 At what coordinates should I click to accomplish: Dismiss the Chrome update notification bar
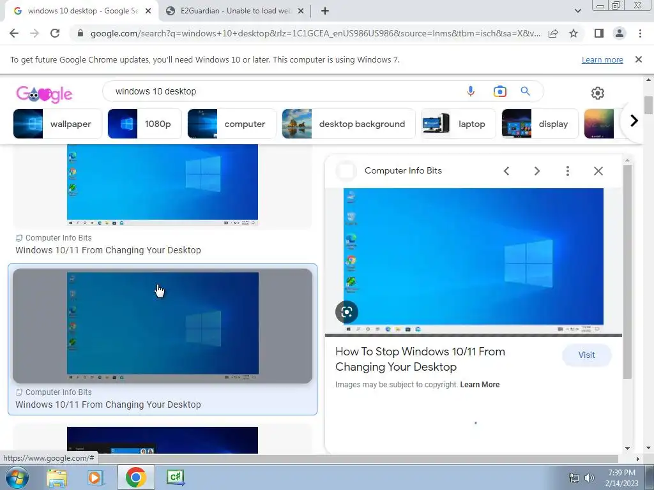coord(638,59)
